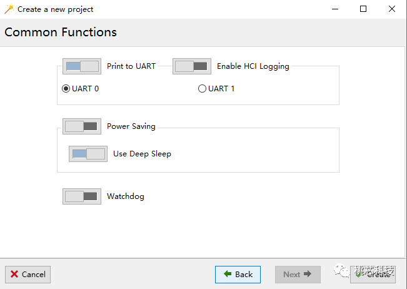Cancel the project creation wizard
Image resolution: width=407 pixels, height=289 pixels.
click(x=28, y=275)
